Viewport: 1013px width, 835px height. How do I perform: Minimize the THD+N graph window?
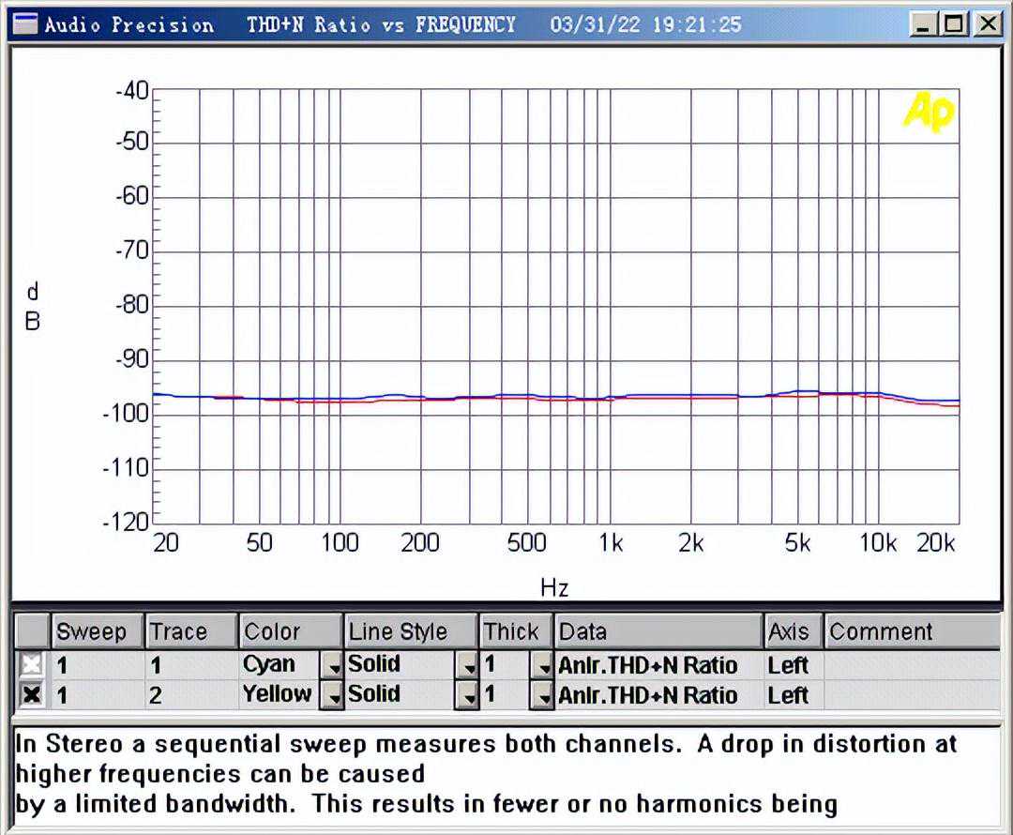coord(924,24)
